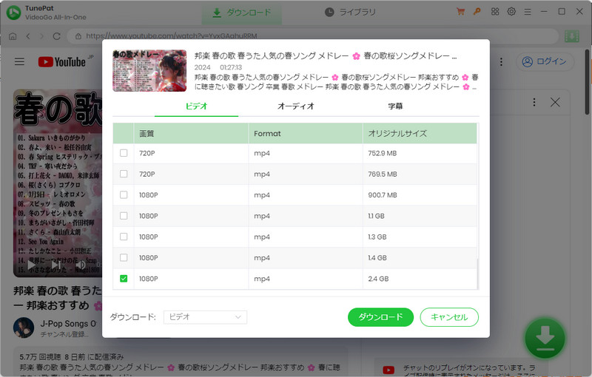Click the orange key register icon
Viewport: 592px width, 377px height.
[x=477, y=12]
